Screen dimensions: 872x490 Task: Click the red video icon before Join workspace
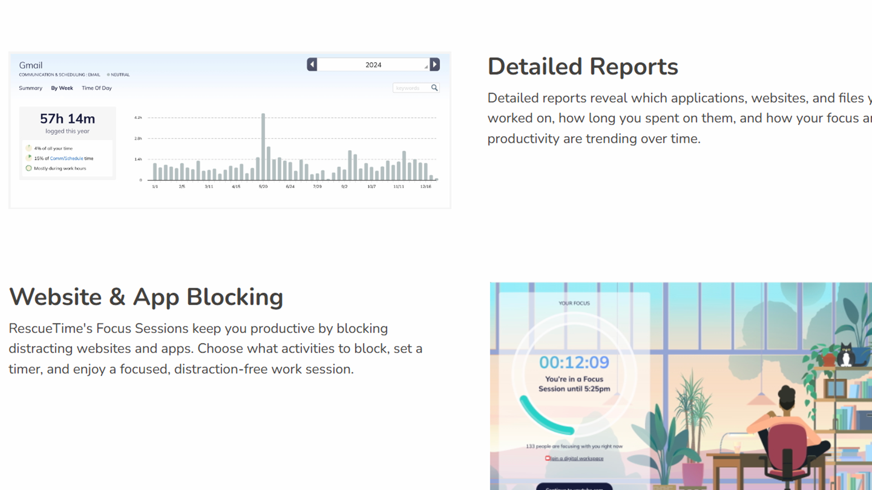pyautogui.click(x=548, y=458)
